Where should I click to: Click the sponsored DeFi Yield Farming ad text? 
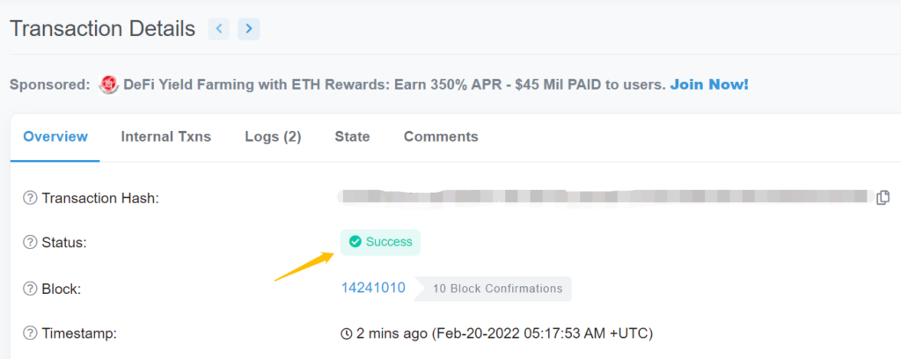[x=394, y=85]
